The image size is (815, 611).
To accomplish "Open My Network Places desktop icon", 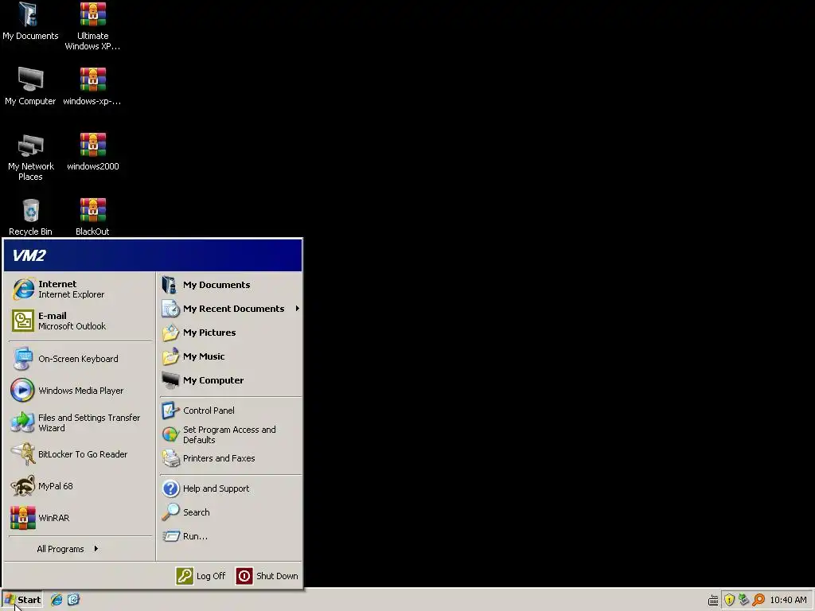I will [30, 157].
